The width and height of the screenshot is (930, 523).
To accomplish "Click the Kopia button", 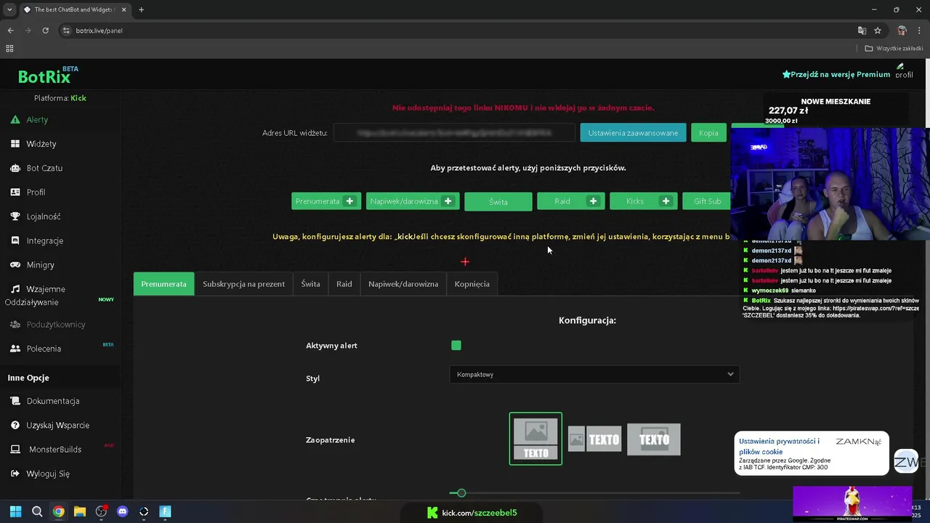I will 708,133.
